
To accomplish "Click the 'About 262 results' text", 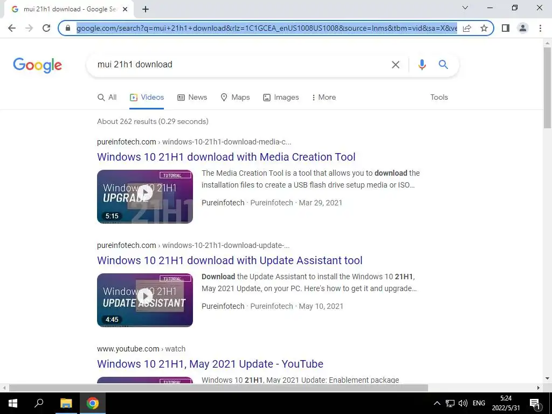I will [153, 122].
